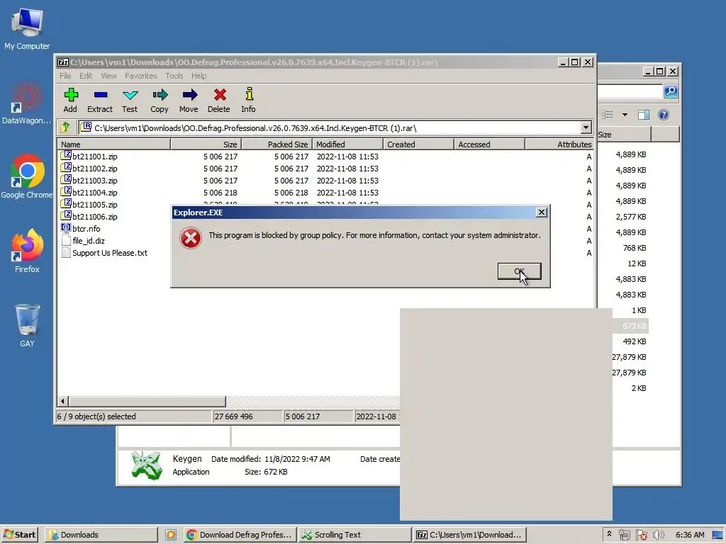Switch to Downloads taskbar button

101,535
